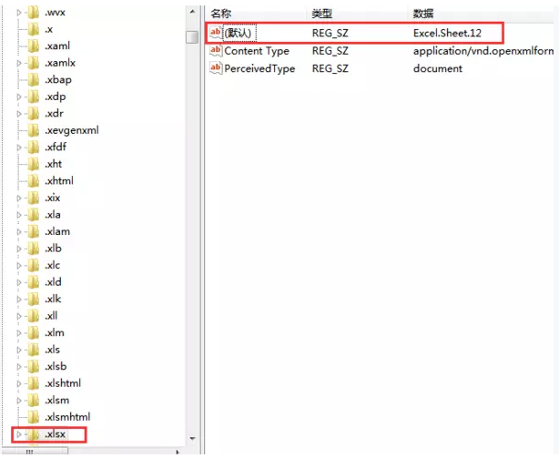Image resolution: width=559 pixels, height=458 pixels.
Task: Click the 数据 column header
Action: [x=423, y=13]
